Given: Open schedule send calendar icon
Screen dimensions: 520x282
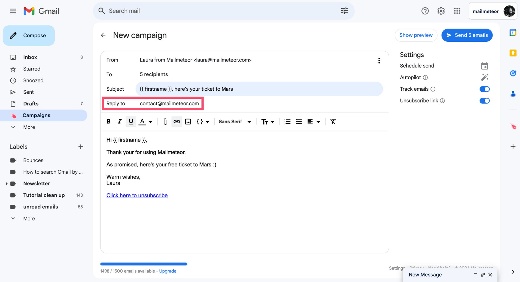Looking at the screenshot, I should (x=484, y=66).
